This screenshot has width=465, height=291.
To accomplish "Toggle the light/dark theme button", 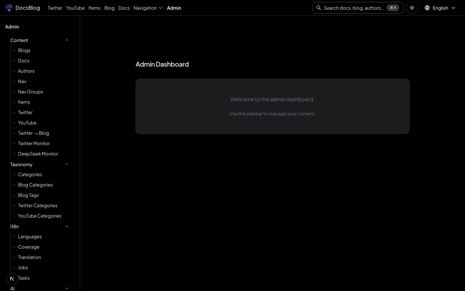I will (x=412, y=8).
